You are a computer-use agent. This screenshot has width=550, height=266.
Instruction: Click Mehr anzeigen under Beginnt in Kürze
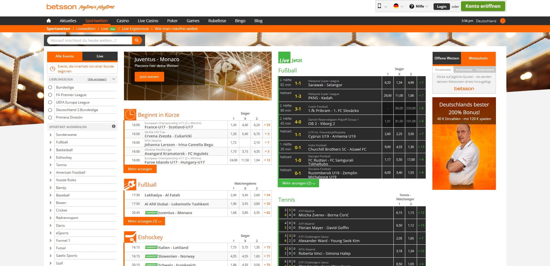(140, 169)
